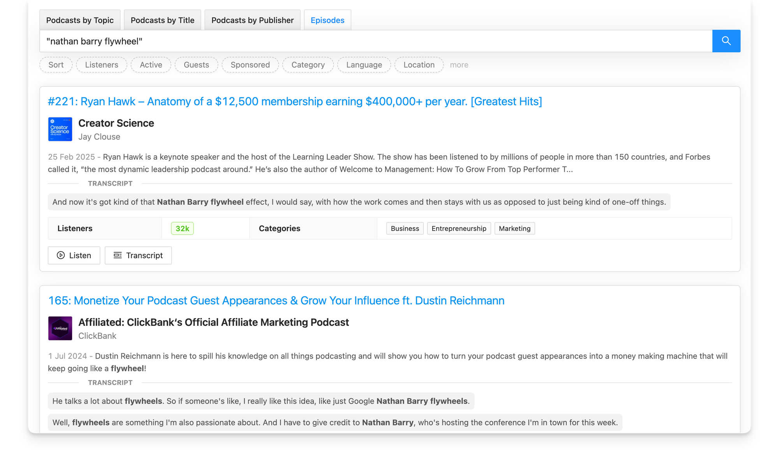
Task: Click the blue search magnifier icon
Action: [726, 41]
